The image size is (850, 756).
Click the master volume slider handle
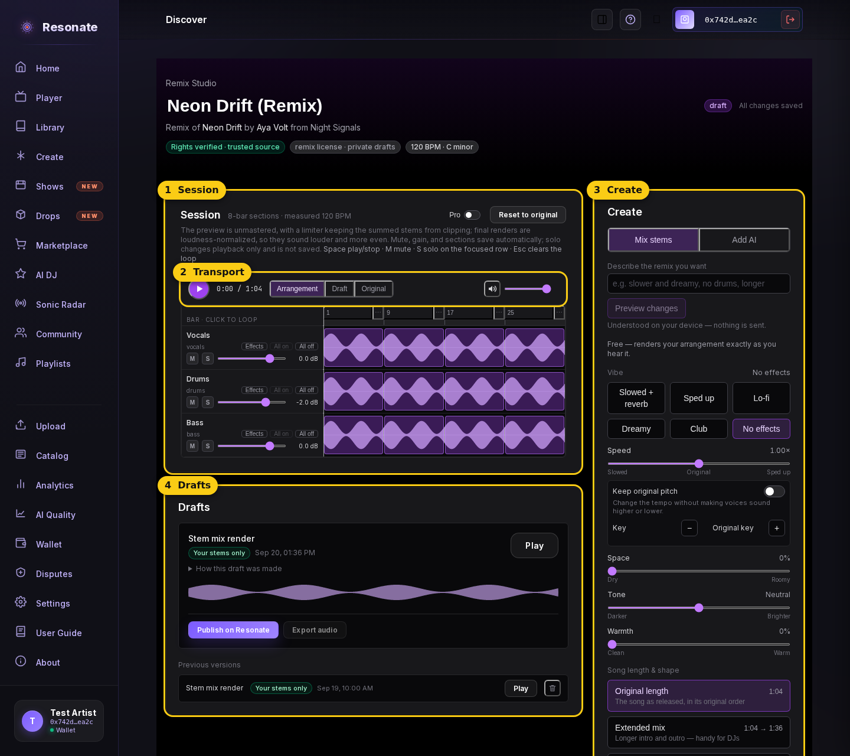(547, 289)
